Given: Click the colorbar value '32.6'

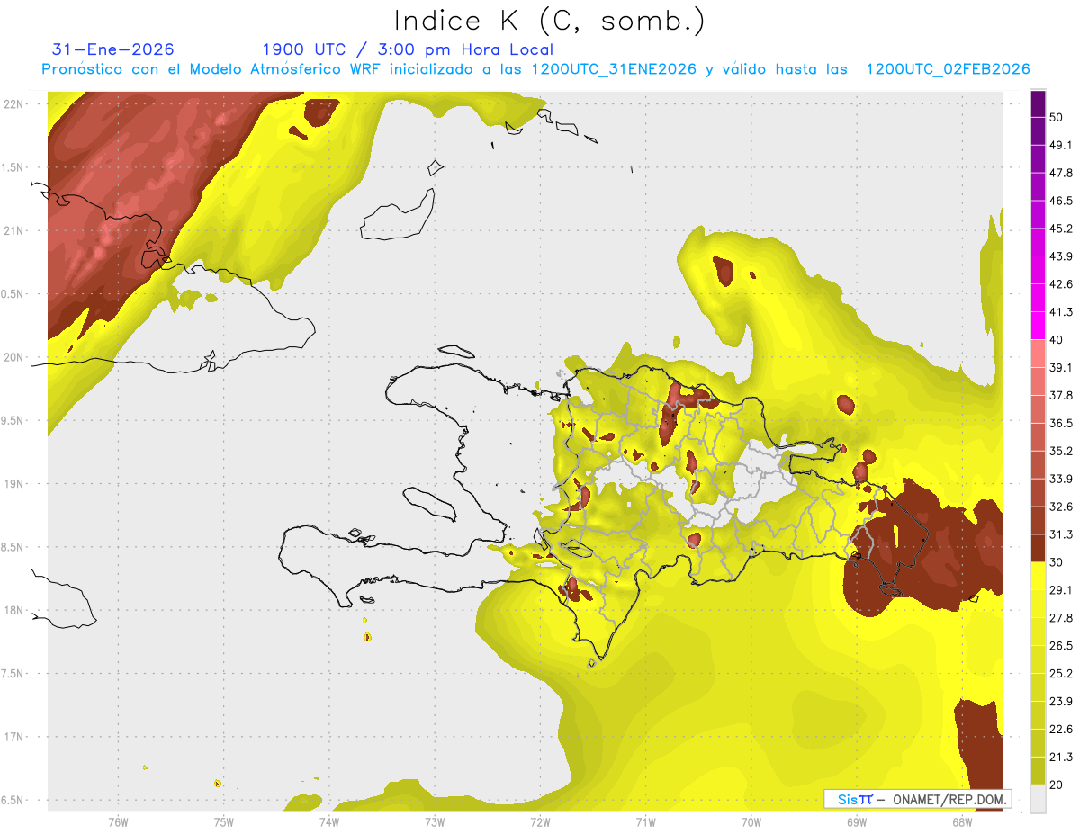Looking at the screenshot, I should tap(1061, 507).
